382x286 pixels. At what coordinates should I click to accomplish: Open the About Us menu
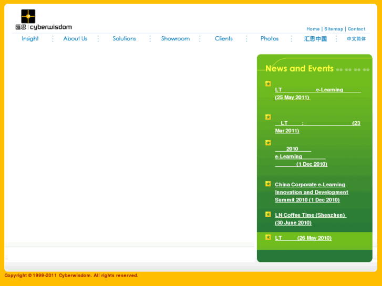coord(75,38)
